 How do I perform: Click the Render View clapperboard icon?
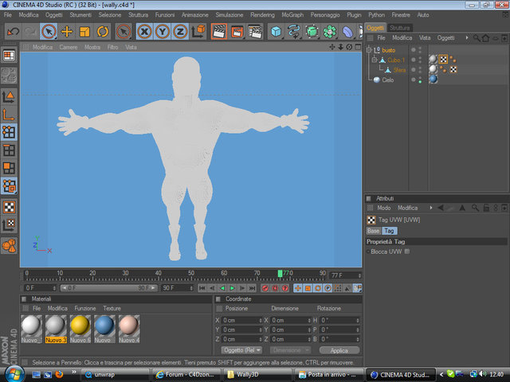coord(218,32)
